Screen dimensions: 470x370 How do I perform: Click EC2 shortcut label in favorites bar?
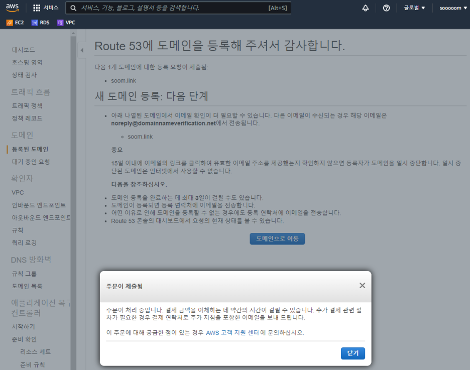[20, 23]
